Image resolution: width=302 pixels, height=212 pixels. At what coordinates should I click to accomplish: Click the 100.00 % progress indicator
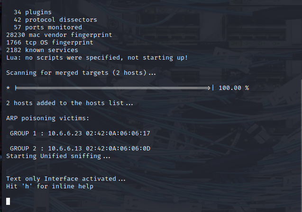tap(234, 88)
